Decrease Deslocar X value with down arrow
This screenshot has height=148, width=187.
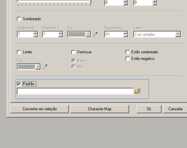click(35, 36)
